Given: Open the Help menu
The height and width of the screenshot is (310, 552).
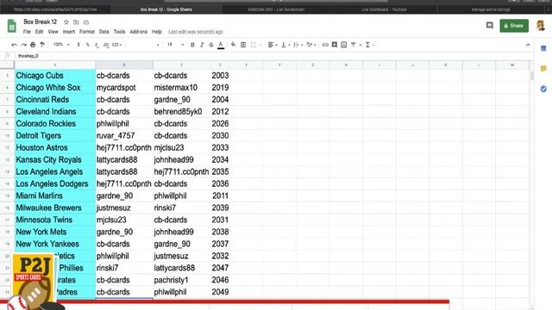Looking at the screenshot, I should [x=157, y=32].
